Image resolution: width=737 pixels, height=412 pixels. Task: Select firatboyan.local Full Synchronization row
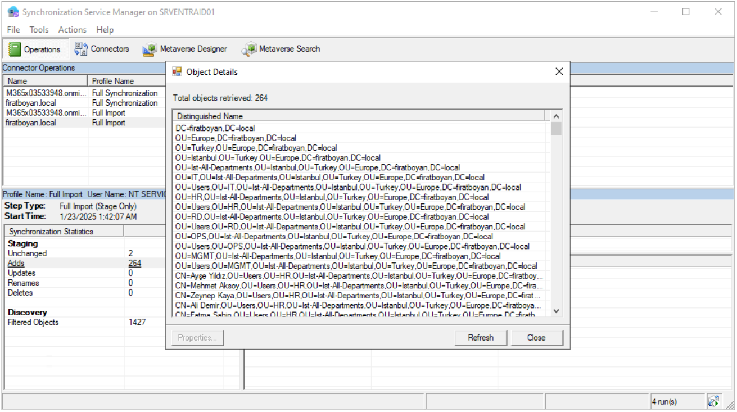click(84, 103)
